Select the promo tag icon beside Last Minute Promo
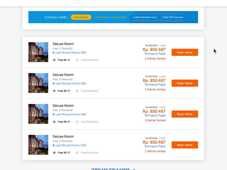 coord(53,52)
